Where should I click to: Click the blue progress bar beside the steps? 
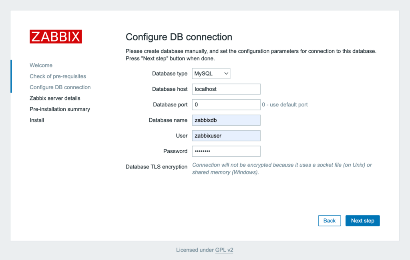click(x=11, y=76)
